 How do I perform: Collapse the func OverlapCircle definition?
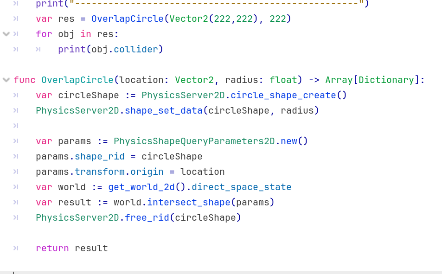(x=6, y=80)
